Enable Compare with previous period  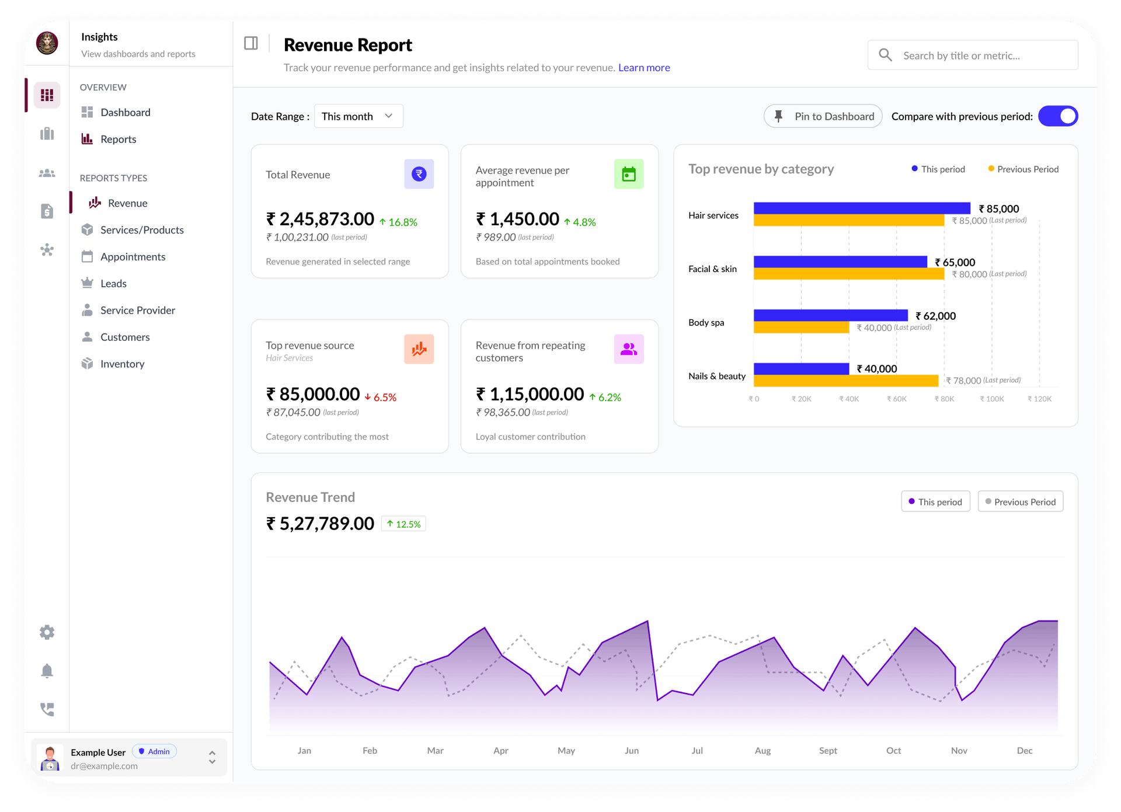coord(1058,116)
